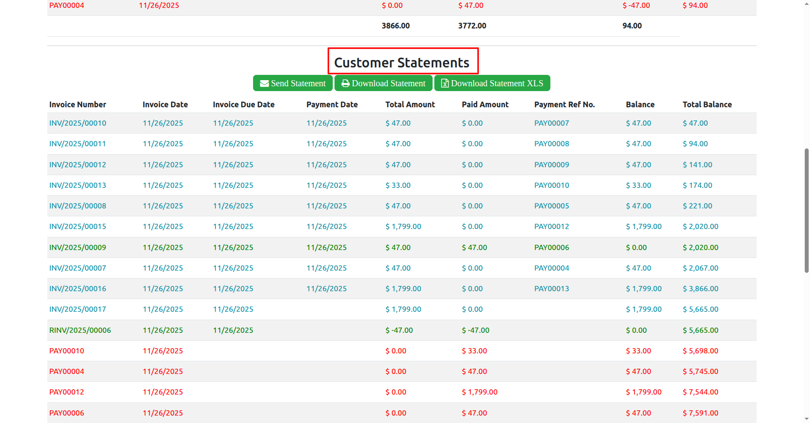Click payment reference PAY00007

click(551, 123)
